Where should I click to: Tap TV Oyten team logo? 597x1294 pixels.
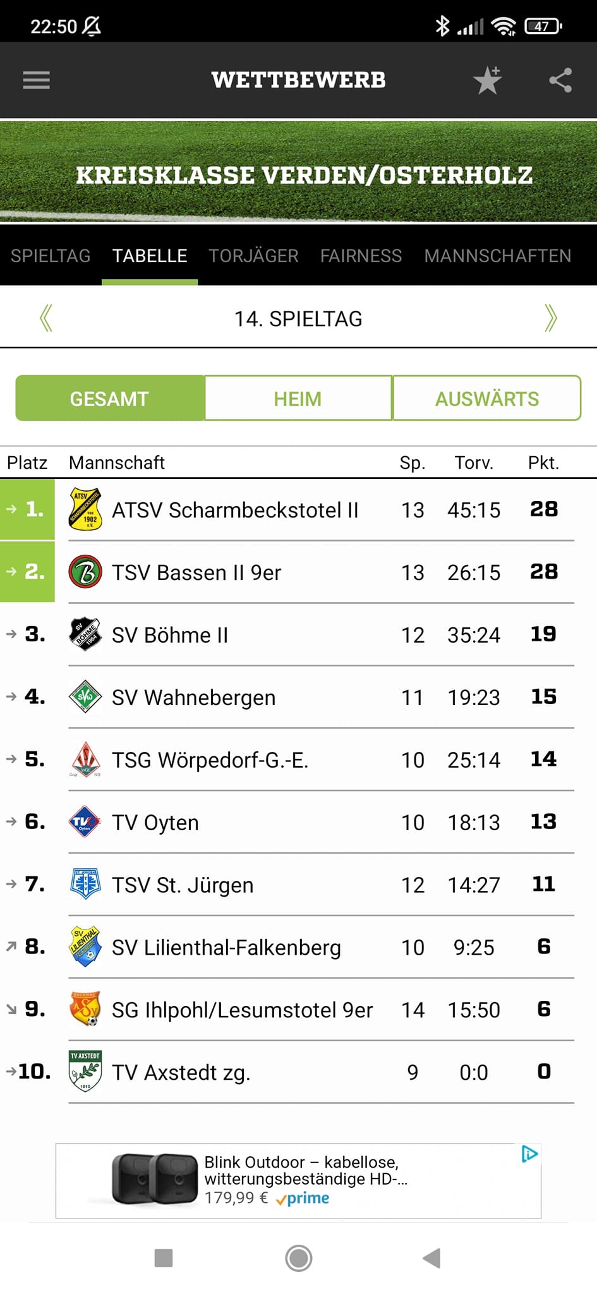tap(85, 822)
